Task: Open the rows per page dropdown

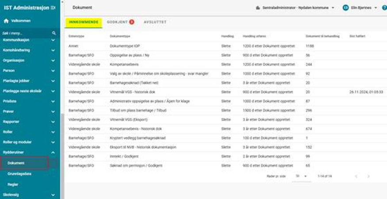Action: [x=301, y=176]
